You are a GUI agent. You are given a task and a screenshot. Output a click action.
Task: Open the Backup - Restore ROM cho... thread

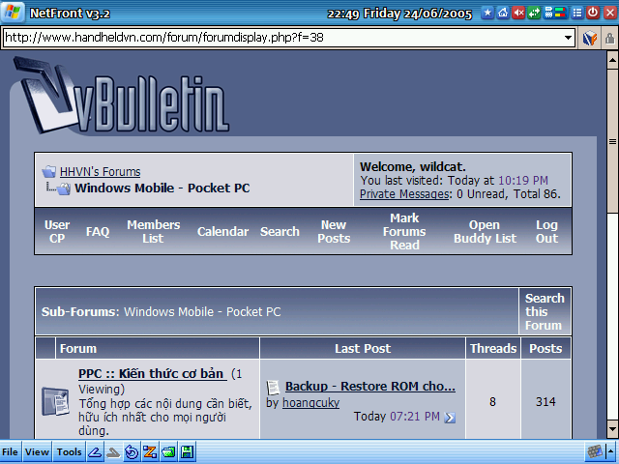click(369, 386)
